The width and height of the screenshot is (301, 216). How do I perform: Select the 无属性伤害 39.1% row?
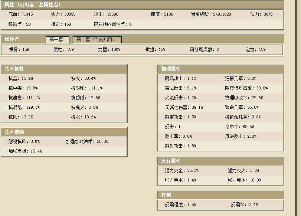tap(184, 107)
